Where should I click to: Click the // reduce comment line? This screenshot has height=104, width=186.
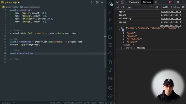[15, 59]
